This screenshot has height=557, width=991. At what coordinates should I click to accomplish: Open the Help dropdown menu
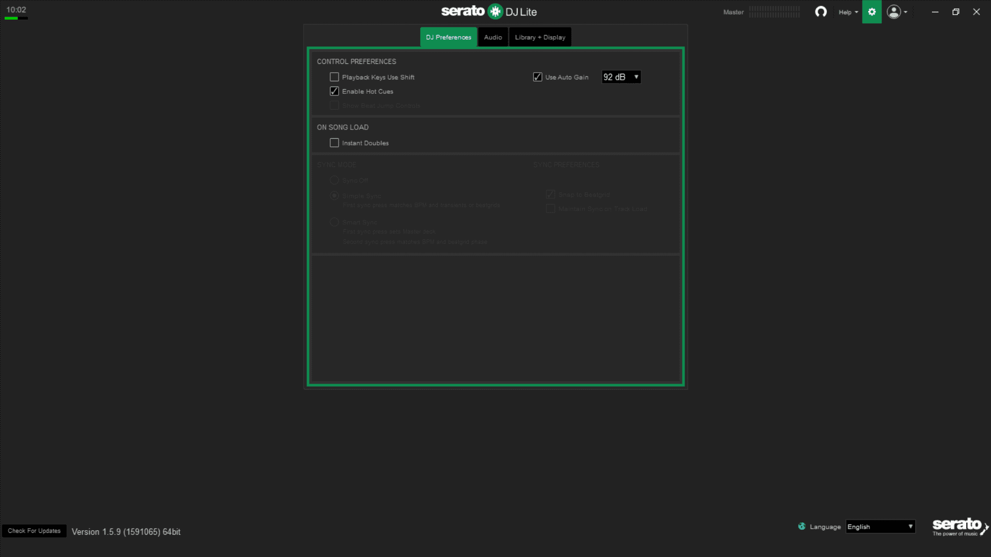click(x=848, y=12)
